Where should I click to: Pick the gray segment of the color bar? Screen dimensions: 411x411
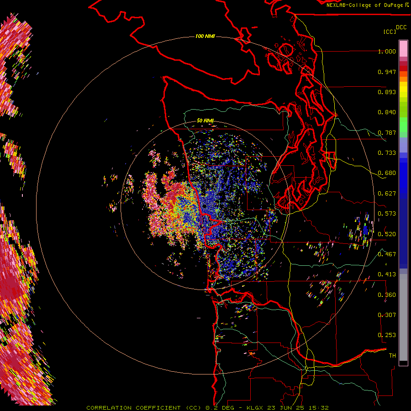pyautogui.click(x=403, y=317)
